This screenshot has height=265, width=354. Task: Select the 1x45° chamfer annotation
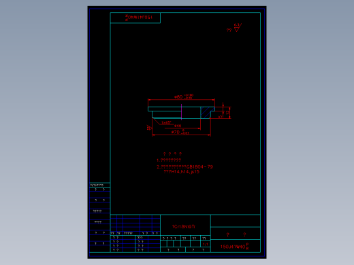[166, 123]
